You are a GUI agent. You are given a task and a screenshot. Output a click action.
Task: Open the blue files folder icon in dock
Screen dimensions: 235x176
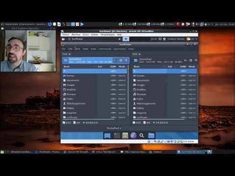151,135
